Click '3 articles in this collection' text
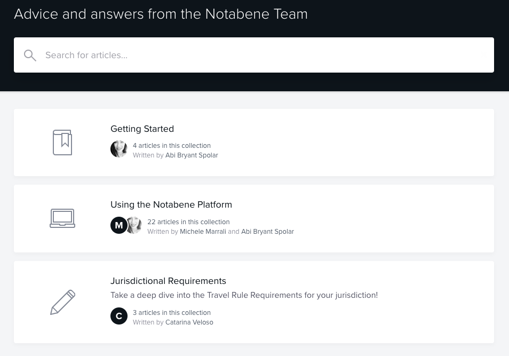 point(171,313)
